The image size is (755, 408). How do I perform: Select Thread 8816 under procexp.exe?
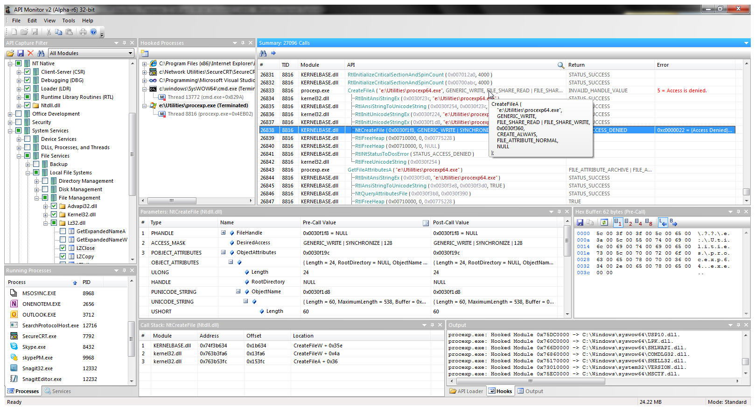pos(210,114)
